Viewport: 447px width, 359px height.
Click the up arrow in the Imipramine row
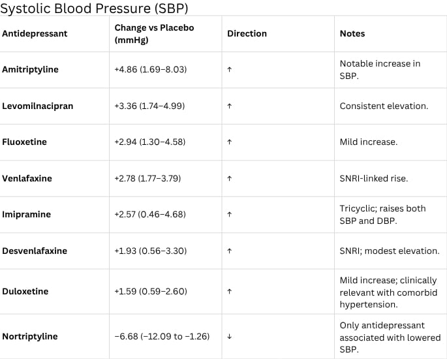[x=229, y=215]
